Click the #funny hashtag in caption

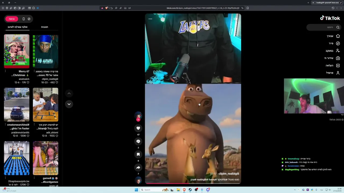point(212,180)
